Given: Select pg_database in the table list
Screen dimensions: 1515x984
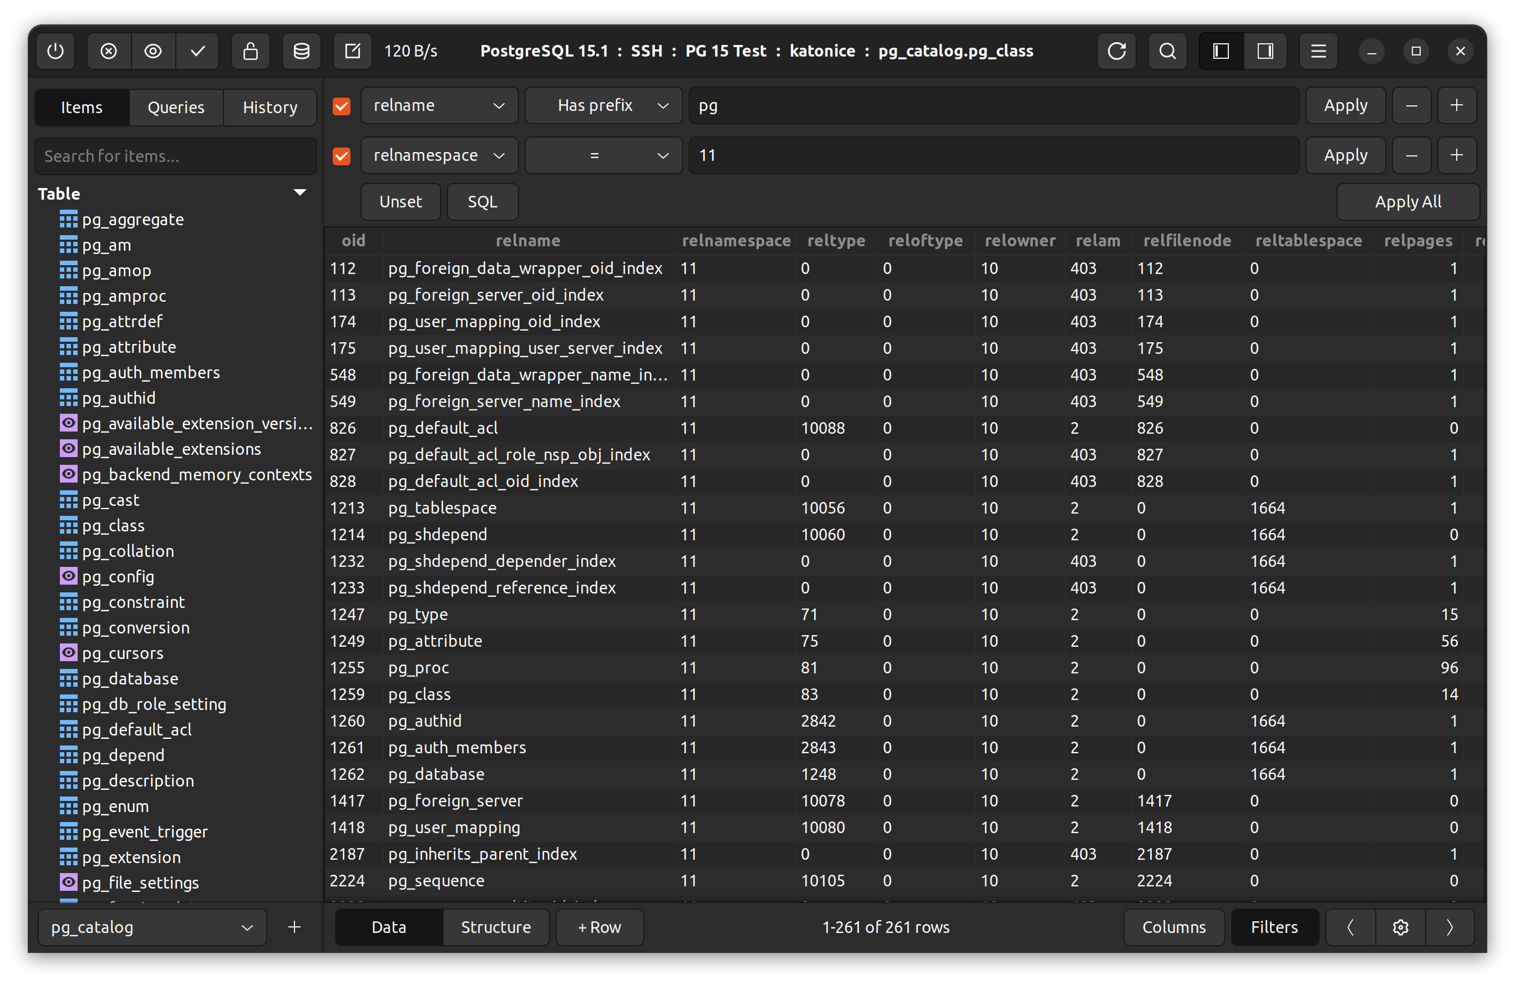Looking at the screenshot, I should click(130, 678).
